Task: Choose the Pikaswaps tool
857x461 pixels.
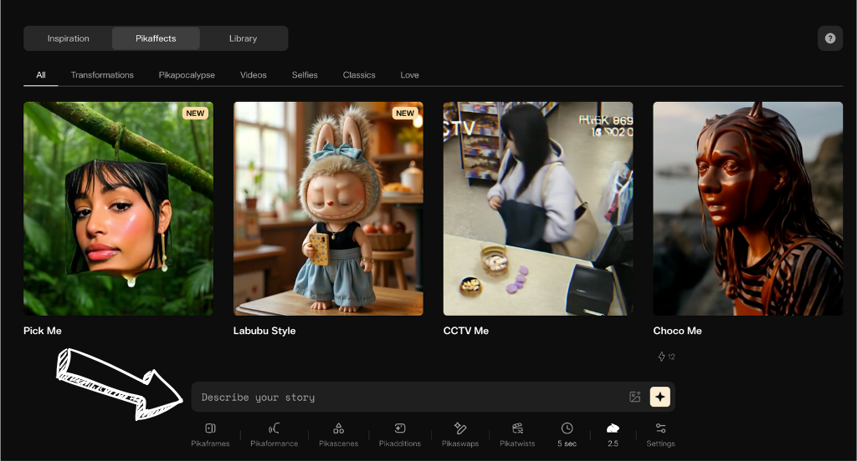Action: click(x=460, y=435)
